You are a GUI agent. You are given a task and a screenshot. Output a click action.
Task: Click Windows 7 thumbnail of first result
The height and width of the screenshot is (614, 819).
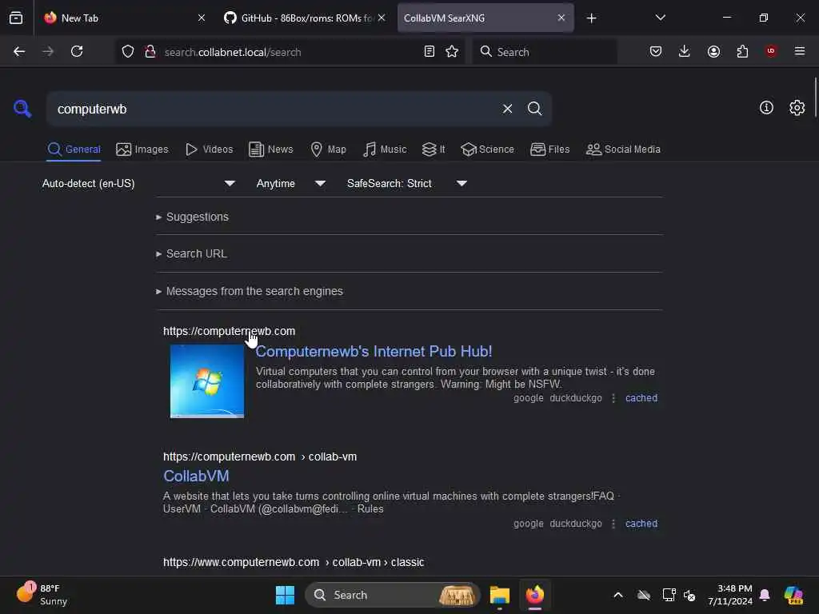[207, 381]
